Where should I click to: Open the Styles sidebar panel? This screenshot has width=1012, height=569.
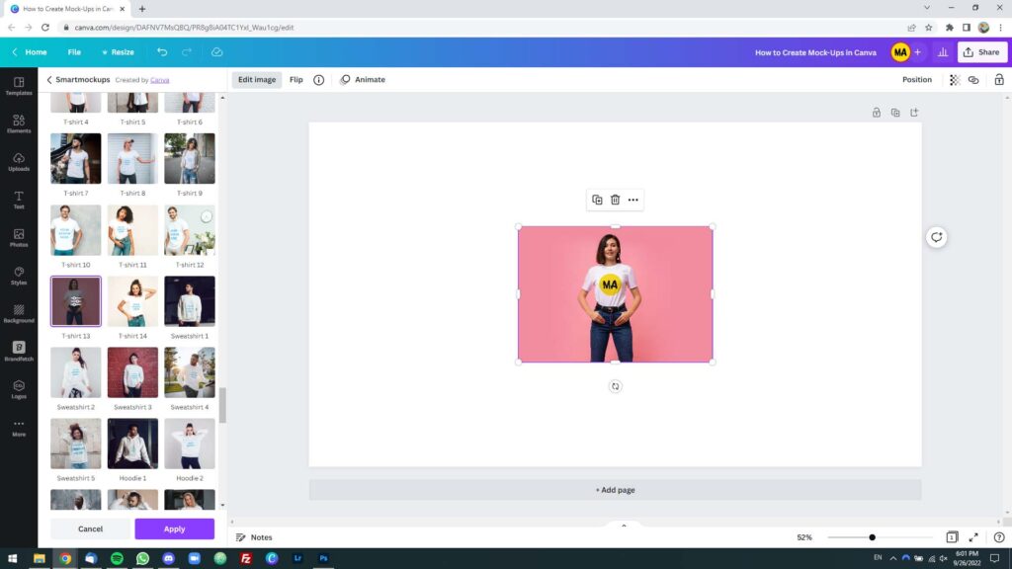[19, 276]
